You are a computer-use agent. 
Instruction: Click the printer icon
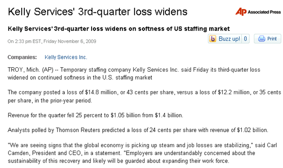[x=261, y=38]
